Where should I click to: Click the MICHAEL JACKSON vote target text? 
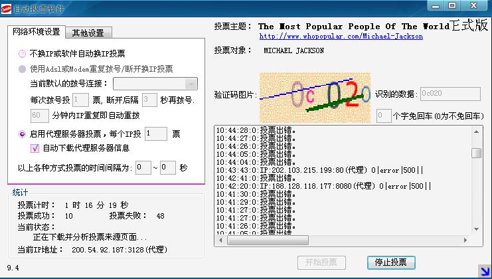click(293, 50)
